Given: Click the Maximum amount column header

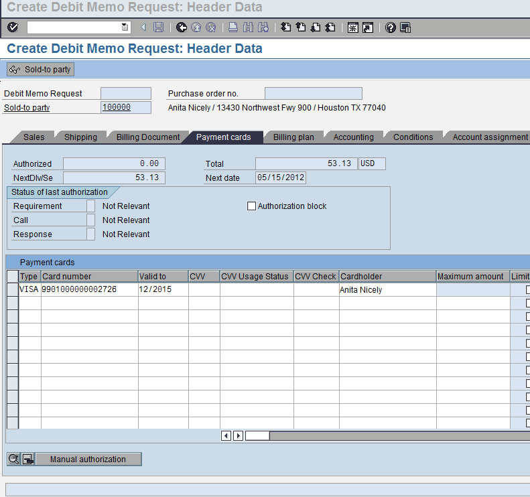Looking at the screenshot, I should (x=473, y=277).
